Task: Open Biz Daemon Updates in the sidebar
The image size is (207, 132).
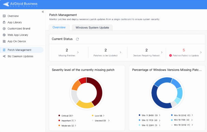Action: (x=20, y=56)
